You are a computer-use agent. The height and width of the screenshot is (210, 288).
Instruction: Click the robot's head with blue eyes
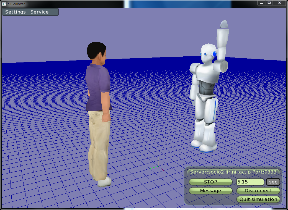207,53
